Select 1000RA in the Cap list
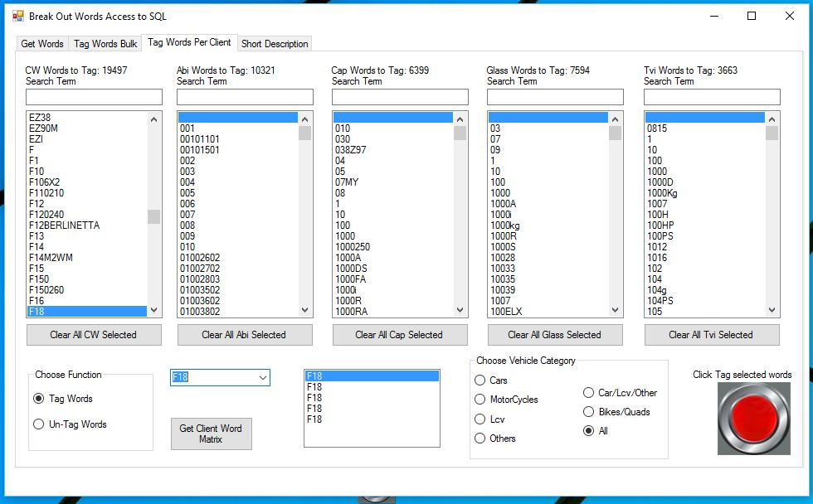This screenshot has width=813, height=504. click(x=393, y=312)
